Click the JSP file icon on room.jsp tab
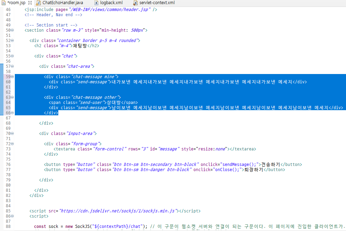Image resolution: width=346 pixels, height=231 pixels. pyautogui.click(x=3, y=3)
